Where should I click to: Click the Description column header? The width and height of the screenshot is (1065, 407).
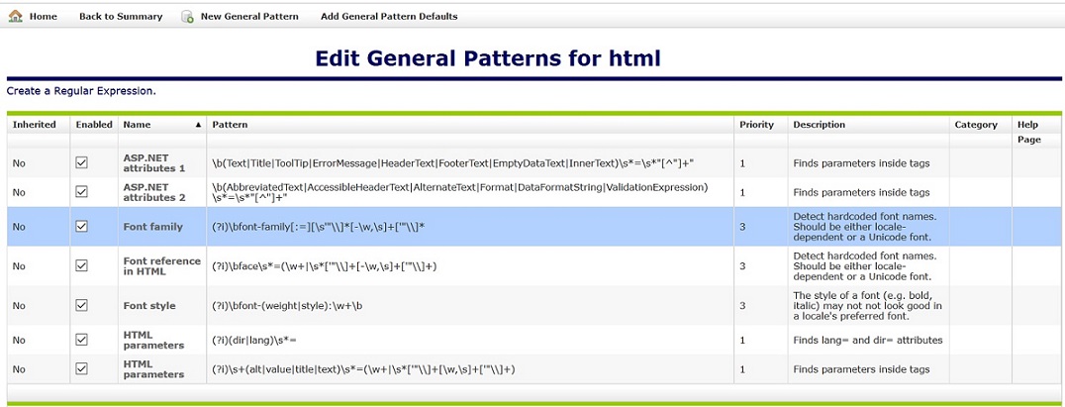[x=819, y=125]
